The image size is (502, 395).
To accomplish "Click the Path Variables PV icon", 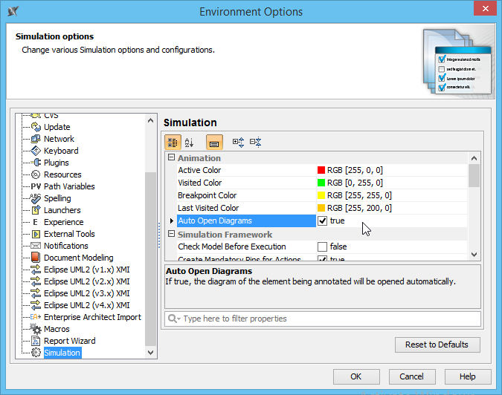I will (x=36, y=186).
